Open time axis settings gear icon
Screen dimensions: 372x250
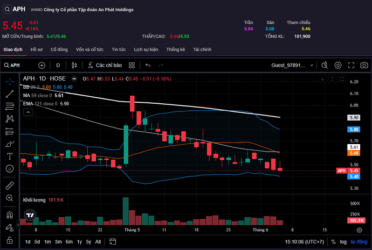tap(360, 230)
